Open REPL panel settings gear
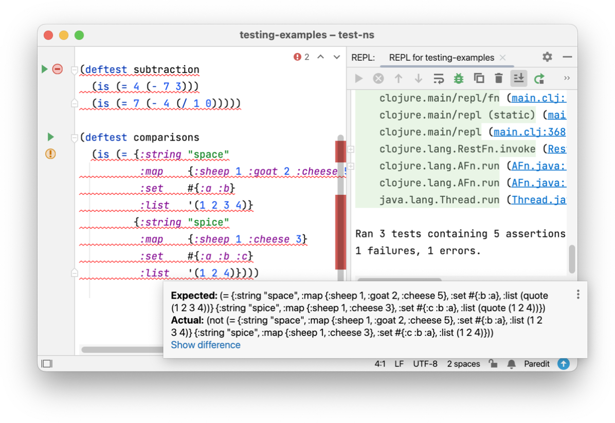The image size is (615, 423). point(547,57)
